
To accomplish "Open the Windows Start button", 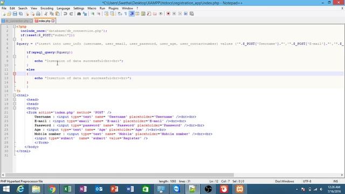I will click(6, 189).
